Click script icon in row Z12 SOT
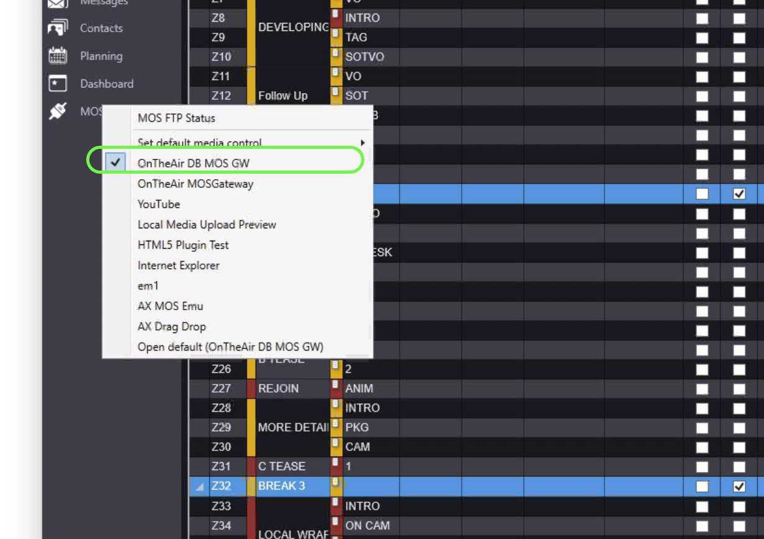Image resolution: width=764 pixels, height=539 pixels. (x=336, y=93)
